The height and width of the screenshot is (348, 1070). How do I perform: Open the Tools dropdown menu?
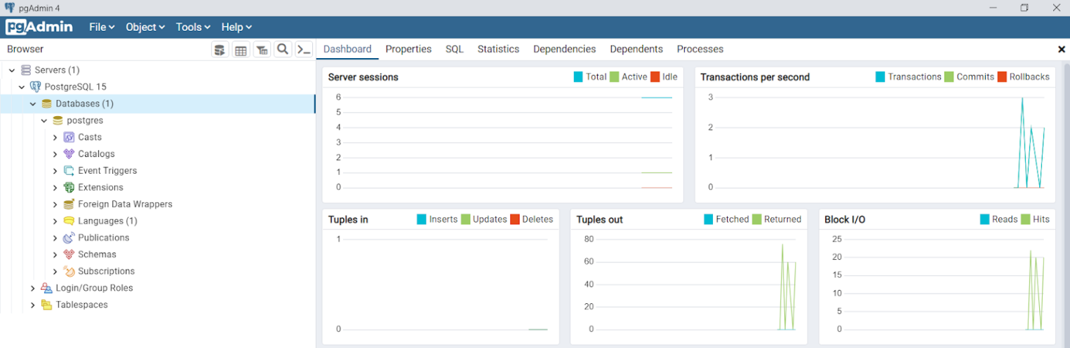click(x=193, y=27)
